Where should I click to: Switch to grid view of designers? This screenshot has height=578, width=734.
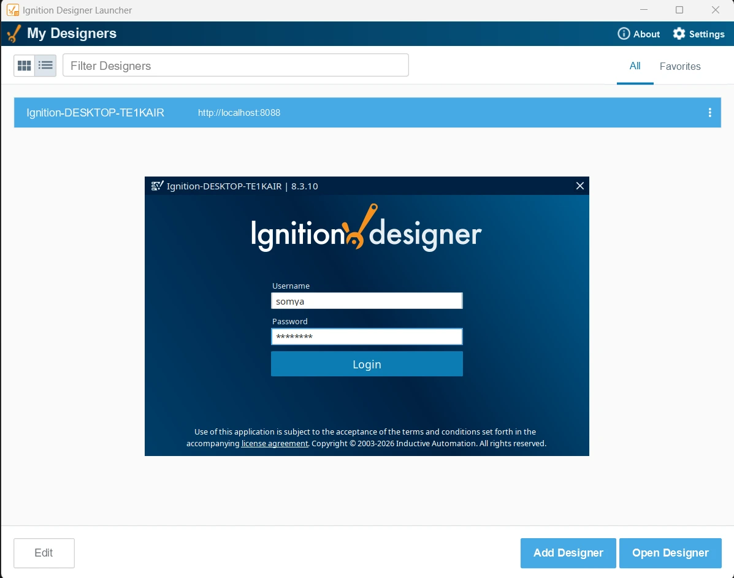pyautogui.click(x=25, y=66)
